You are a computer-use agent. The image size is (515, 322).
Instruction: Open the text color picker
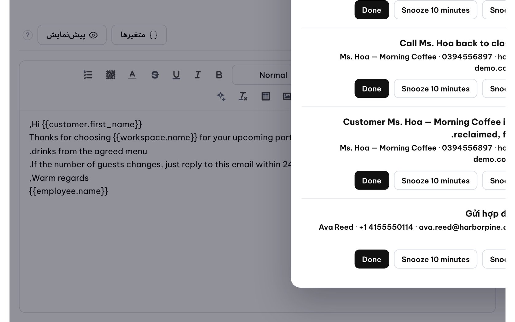coord(132,75)
